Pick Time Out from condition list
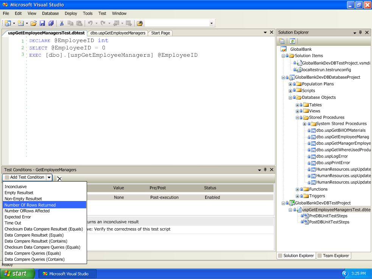Screen dimensions: 372x279 pos(45,223)
